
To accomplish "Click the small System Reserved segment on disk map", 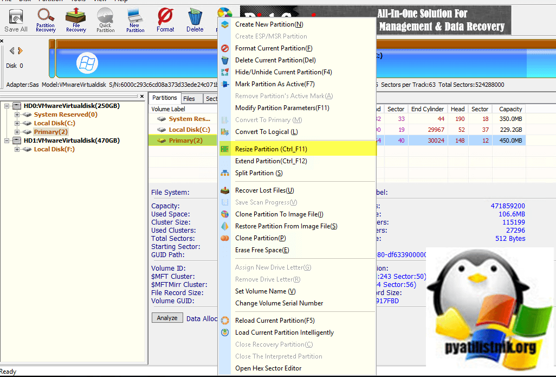I will click(x=52, y=59).
